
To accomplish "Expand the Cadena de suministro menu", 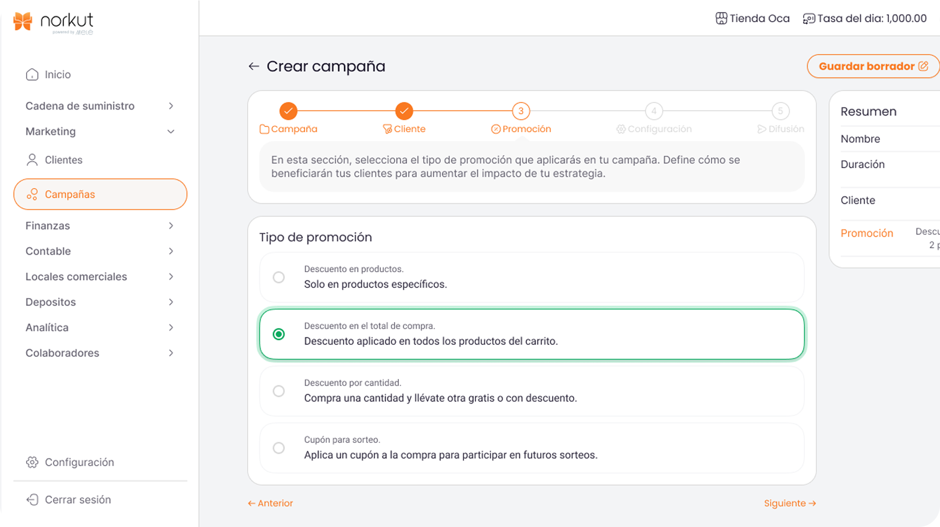I will [x=171, y=106].
